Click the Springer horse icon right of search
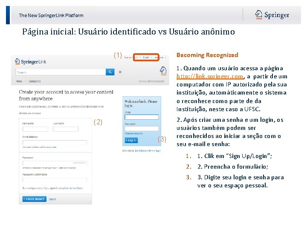This screenshot has height=230, width=307. [163, 71]
